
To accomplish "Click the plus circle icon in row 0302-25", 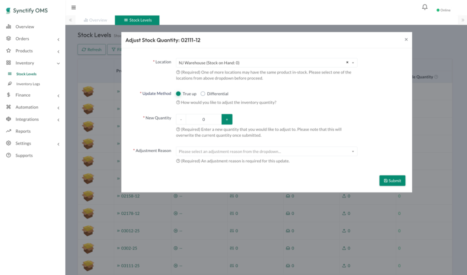I will 176,248.
